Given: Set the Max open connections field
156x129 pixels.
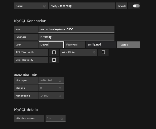Looking at the screenshot, I should click(51, 80).
